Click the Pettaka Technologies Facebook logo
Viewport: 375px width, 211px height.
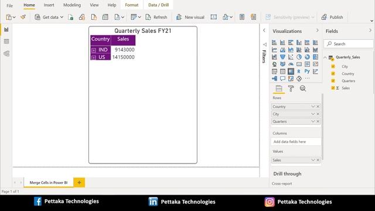(37, 202)
